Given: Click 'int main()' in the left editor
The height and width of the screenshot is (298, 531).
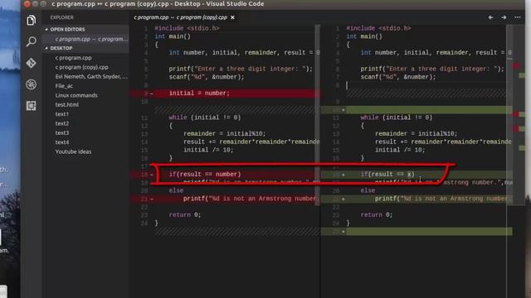Looking at the screenshot, I should click(x=173, y=36).
